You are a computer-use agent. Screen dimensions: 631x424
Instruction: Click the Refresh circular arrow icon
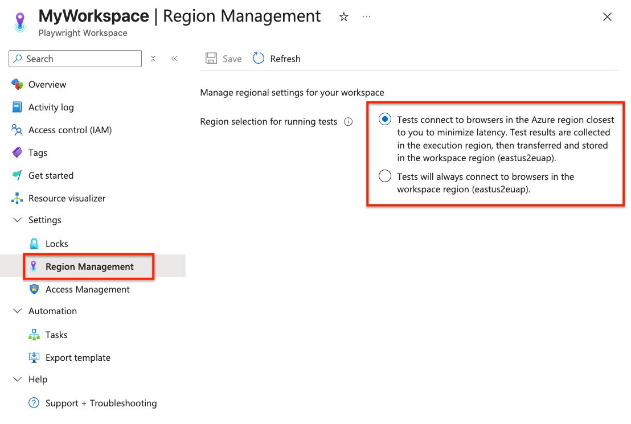(259, 59)
